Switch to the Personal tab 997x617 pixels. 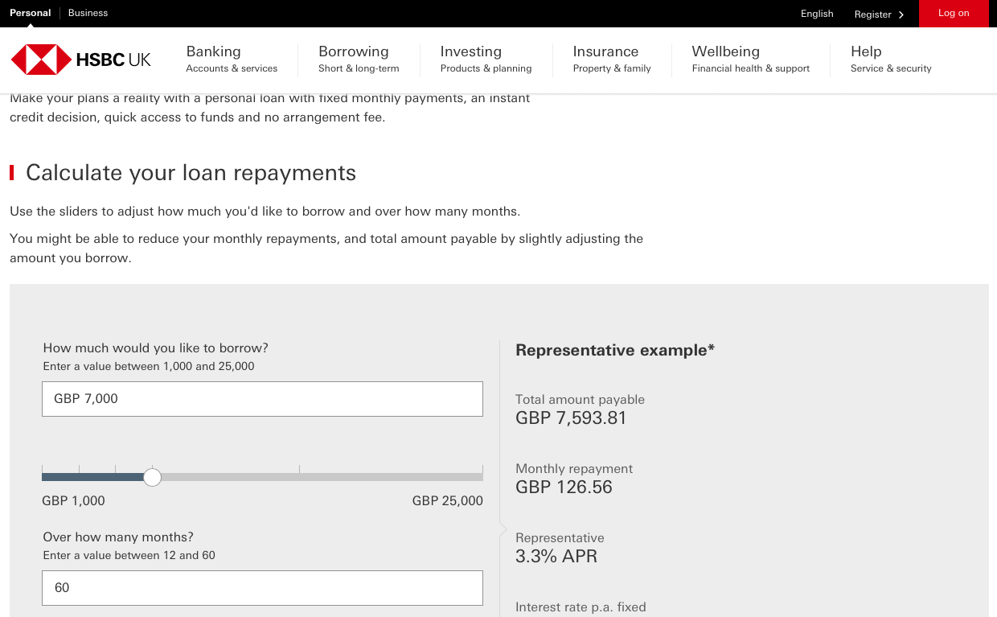point(30,13)
